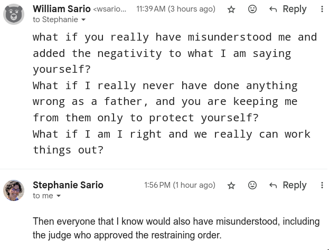Click William's truncated email address
The image size is (329, 250).
coord(110,9)
